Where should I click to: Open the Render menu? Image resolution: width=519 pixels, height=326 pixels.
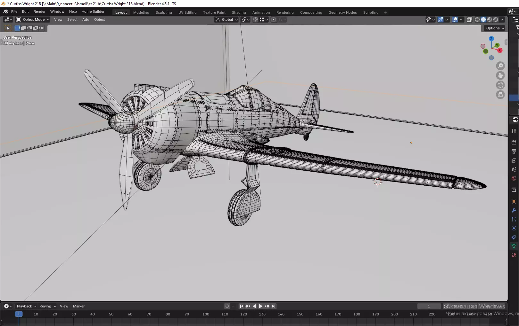pyautogui.click(x=39, y=12)
